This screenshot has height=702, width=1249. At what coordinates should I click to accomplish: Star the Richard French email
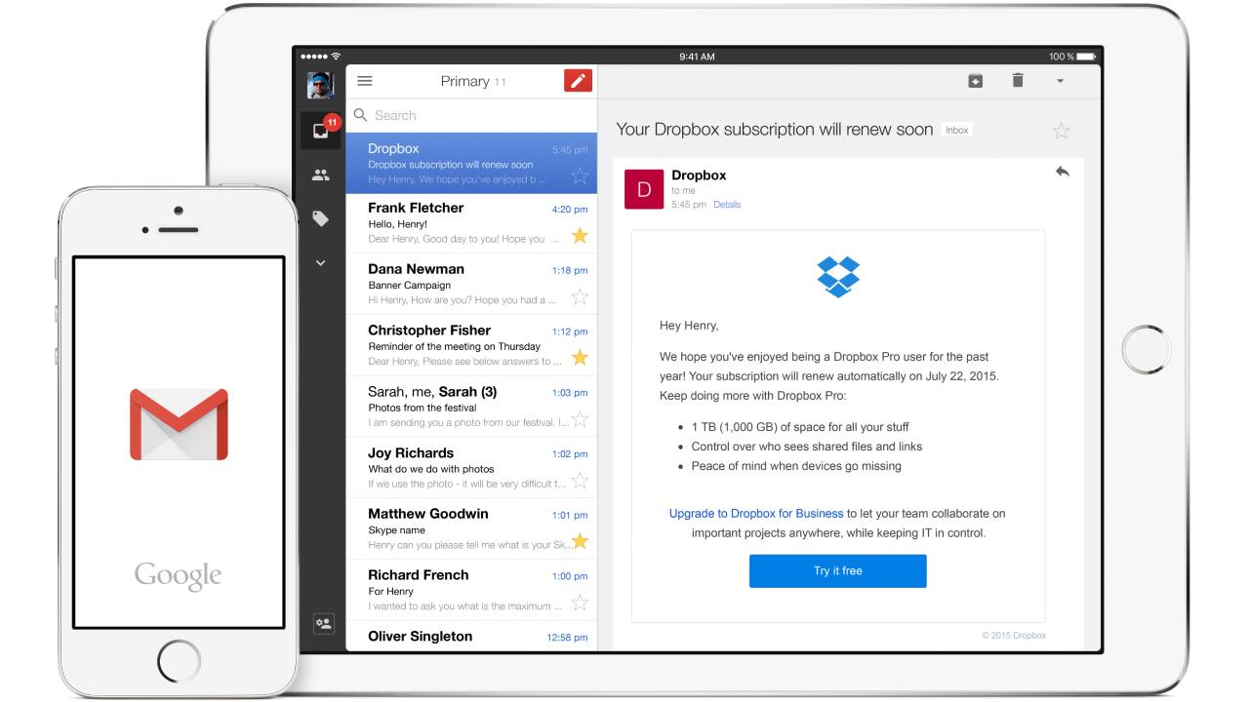coord(580,602)
